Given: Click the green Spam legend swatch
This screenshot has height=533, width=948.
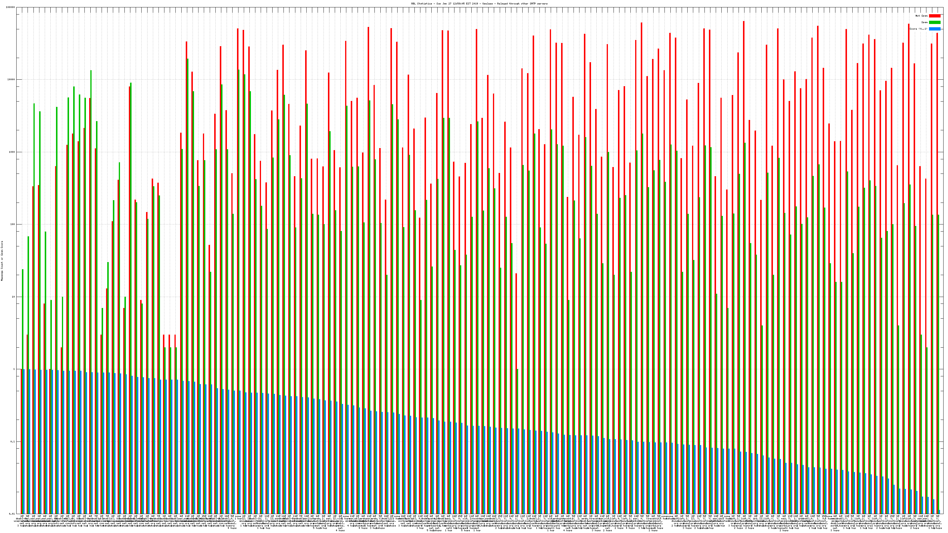Looking at the screenshot, I should click(934, 23).
